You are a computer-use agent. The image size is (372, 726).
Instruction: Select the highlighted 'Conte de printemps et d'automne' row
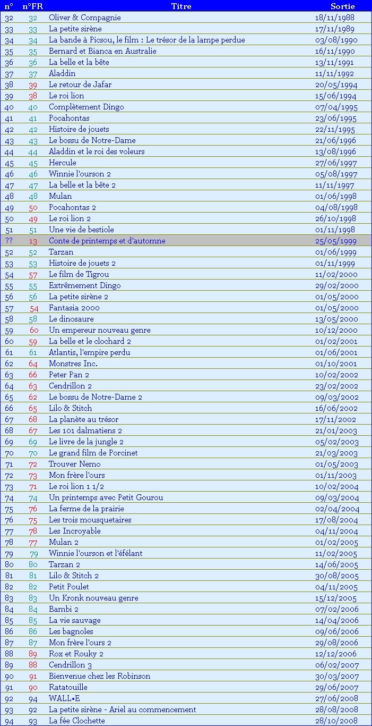(x=186, y=241)
